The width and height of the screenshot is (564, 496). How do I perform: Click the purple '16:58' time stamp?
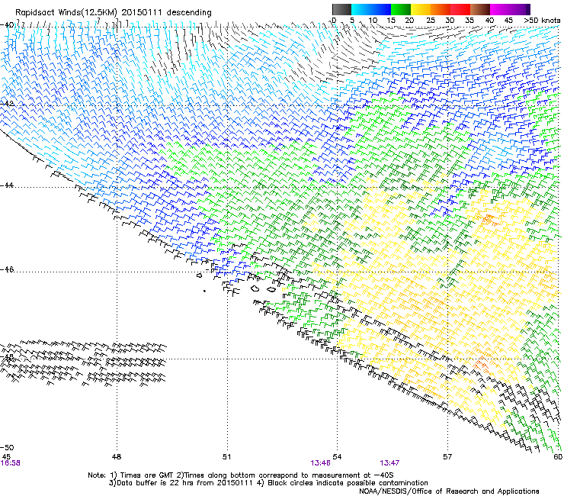click(x=11, y=463)
